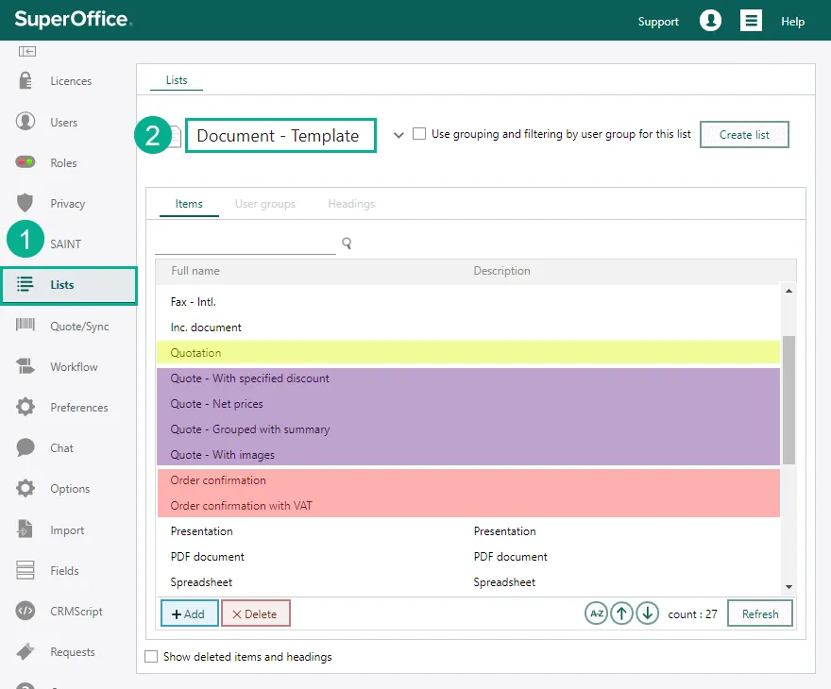Open the CRMScript code icon
This screenshot has height=689, width=831.
[25, 611]
